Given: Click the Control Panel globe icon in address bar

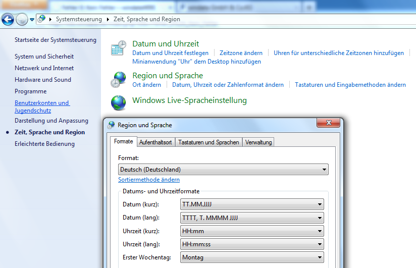Looking at the screenshot, I should pyautogui.click(x=41, y=19).
